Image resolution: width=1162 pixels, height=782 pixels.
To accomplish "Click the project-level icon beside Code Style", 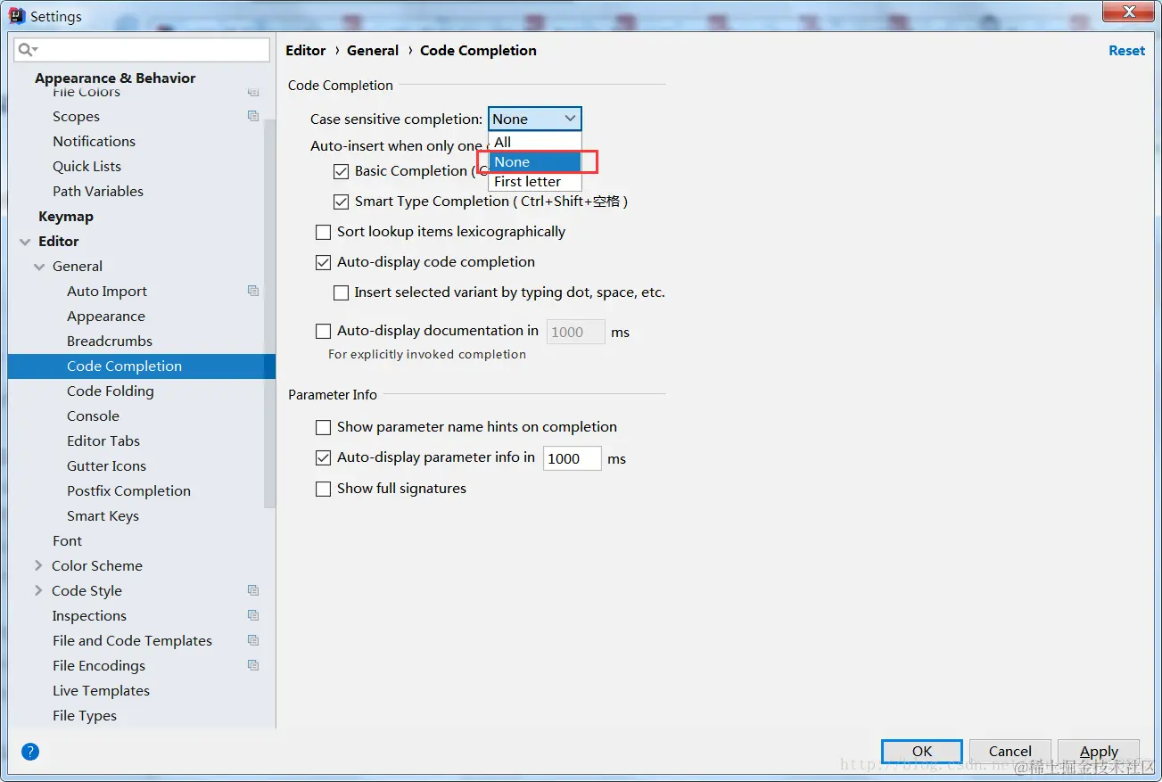I will coord(253,590).
